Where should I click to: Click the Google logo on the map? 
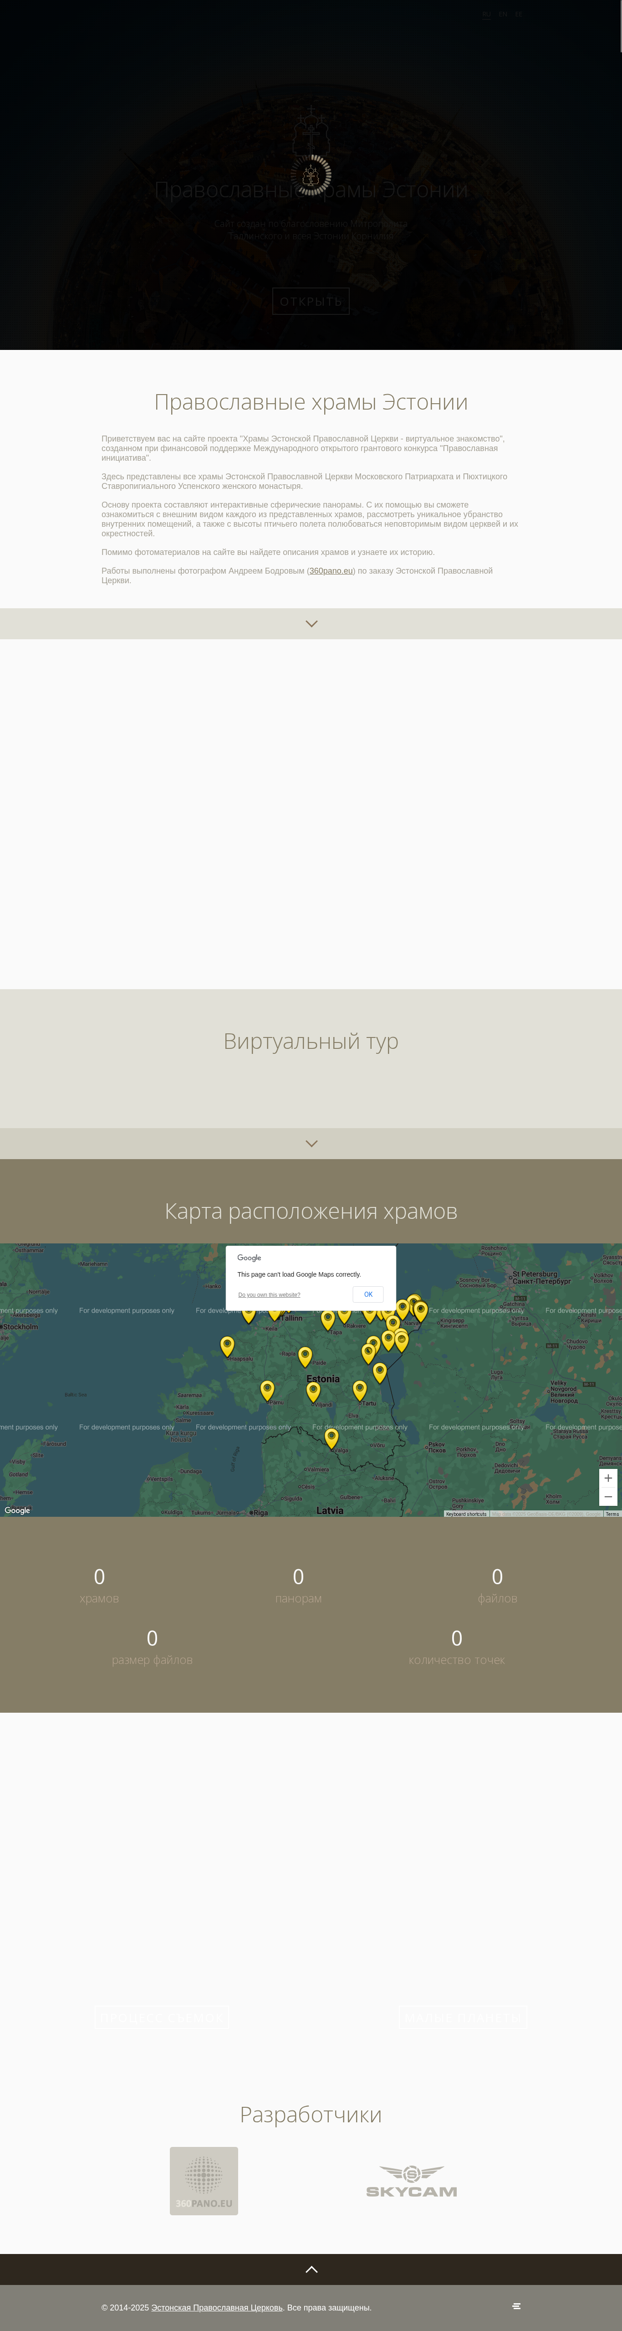point(17,1510)
